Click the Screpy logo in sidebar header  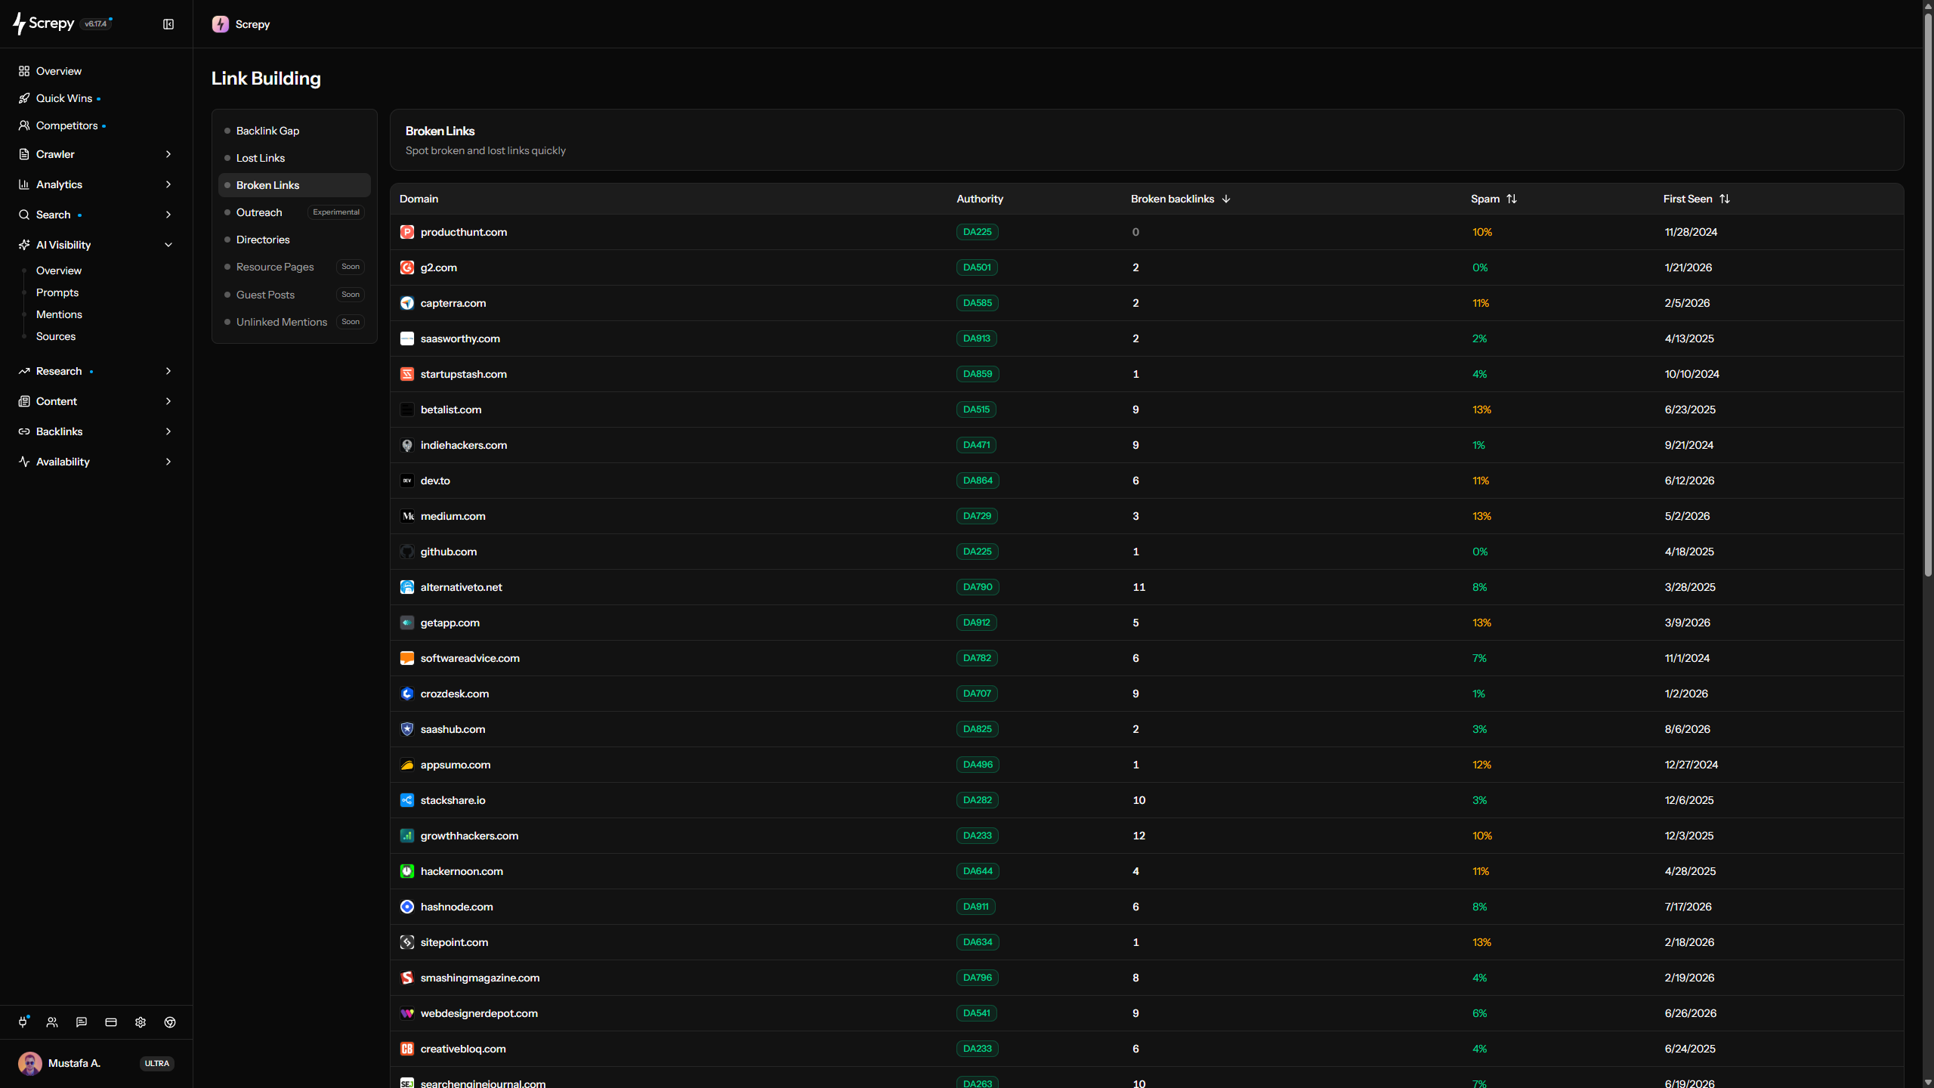tap(44, 23)
